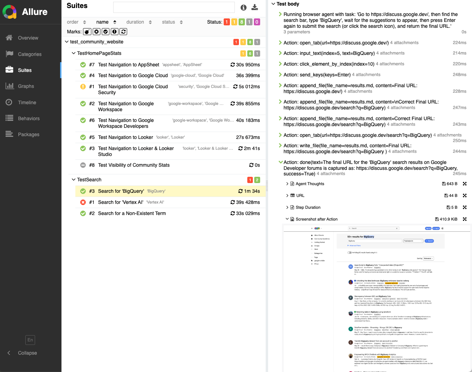Go to Behaviors in sidebar
472x372 pixels.
tap(29, 118)
